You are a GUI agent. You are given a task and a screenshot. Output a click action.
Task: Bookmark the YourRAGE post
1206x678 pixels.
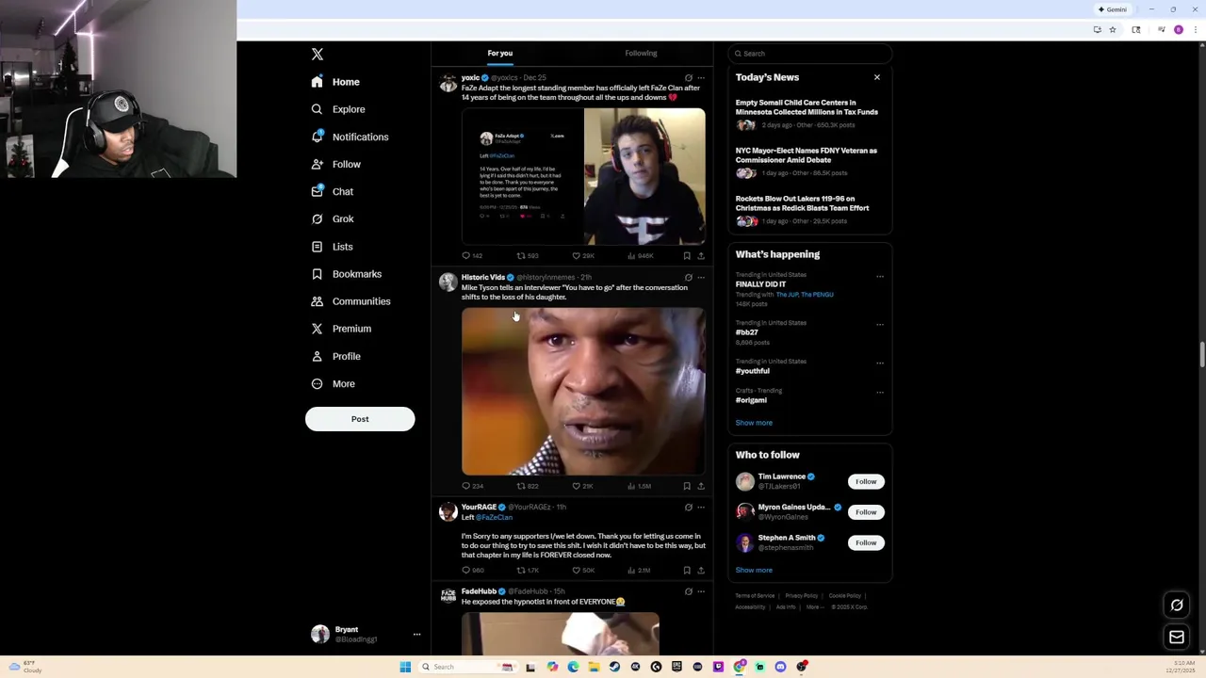tap(687, 571)
